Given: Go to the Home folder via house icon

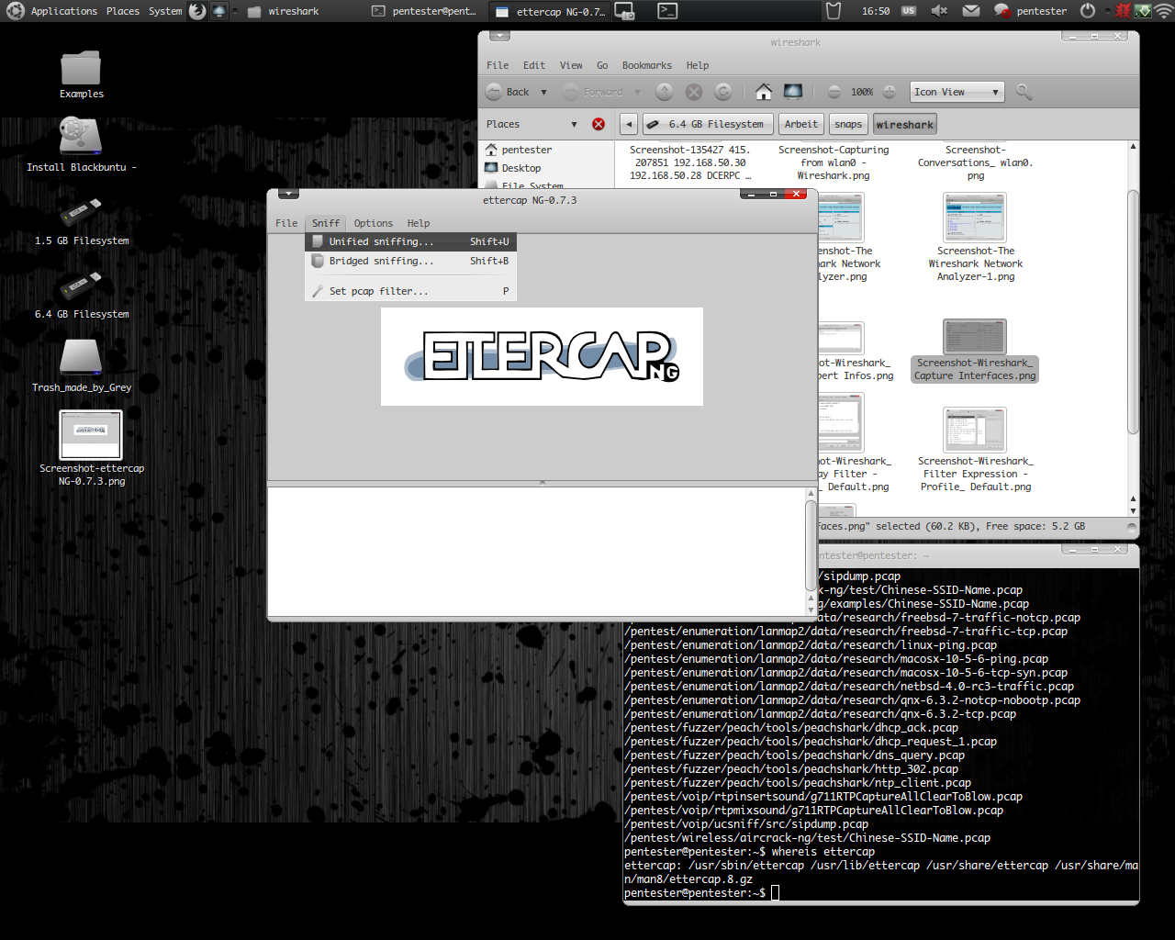Looking at the screenshot, I should [x=764, y=92].
